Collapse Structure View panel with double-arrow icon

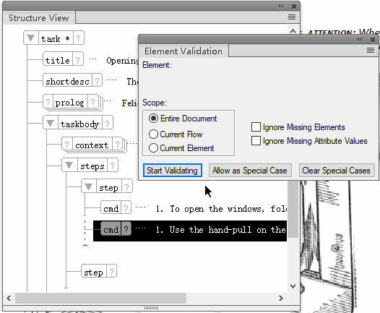click(281, 7)
